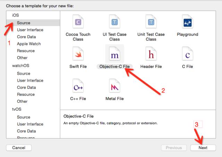222x157 pixels.
Task: Click the 'Swift File' label
Action: pos(78,66)
